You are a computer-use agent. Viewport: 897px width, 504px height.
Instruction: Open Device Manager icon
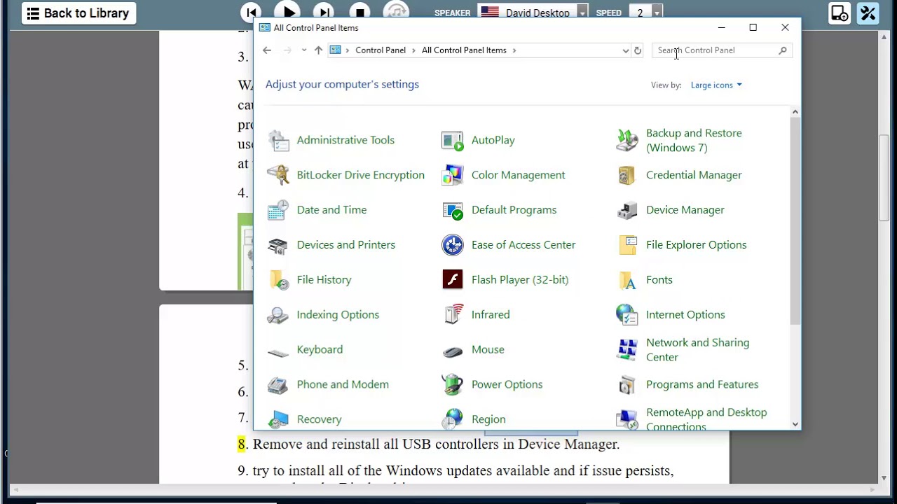[x=627, y=210]
